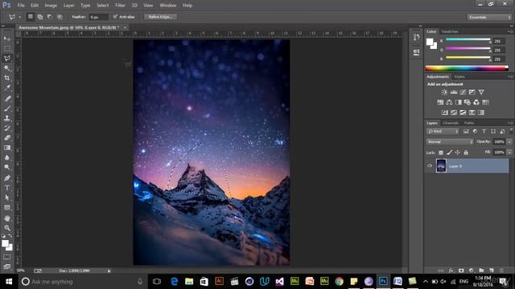Open the Color panel options menu
The height and width of the screenshot is (289, 515).
pos(510,31)
